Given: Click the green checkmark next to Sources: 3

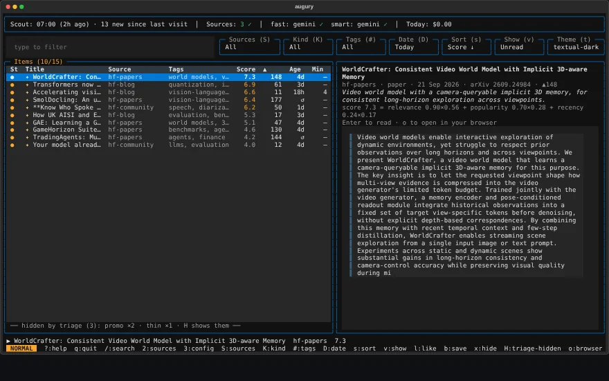Looking at the screenshot, I should click(250, 24).
